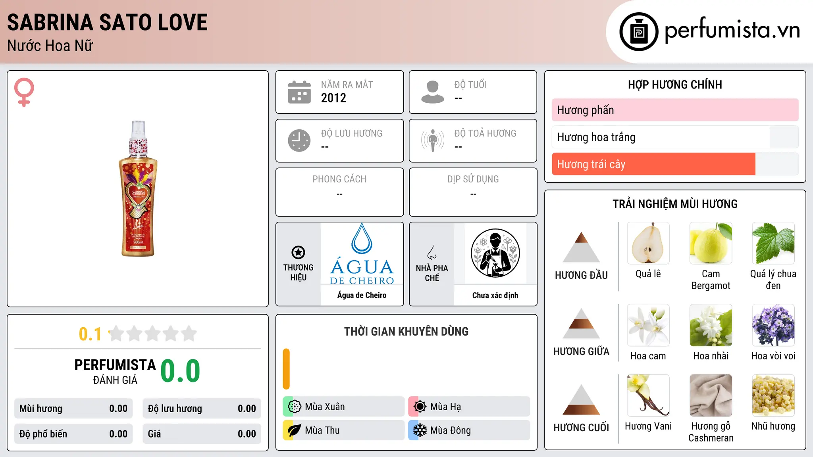Click the Mùa Thu season label
The image size is (813, 457).
(322, 430)
